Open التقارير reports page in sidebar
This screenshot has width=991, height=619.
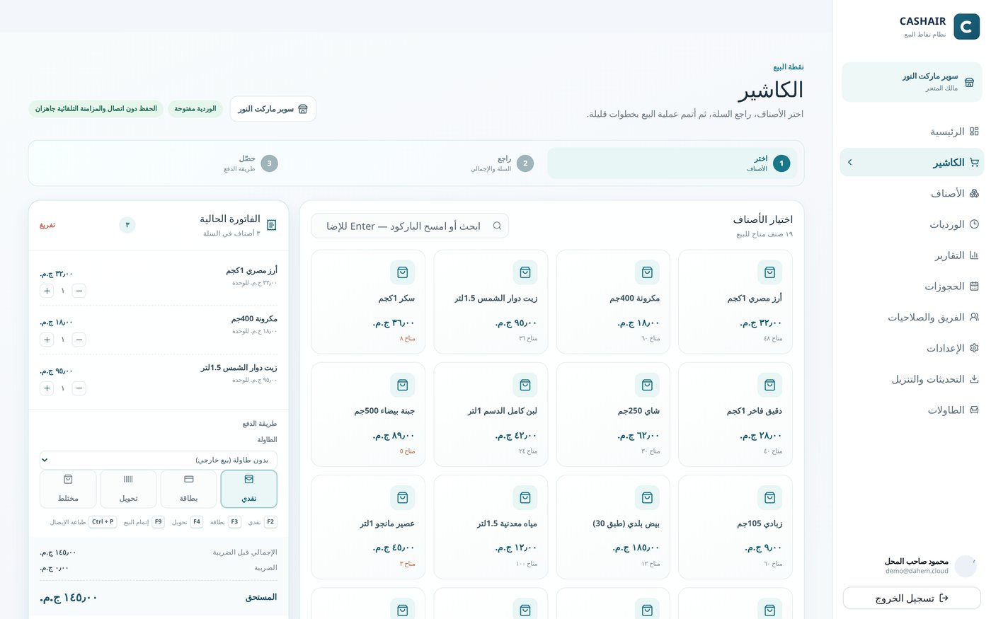click(x=912, y=255)
